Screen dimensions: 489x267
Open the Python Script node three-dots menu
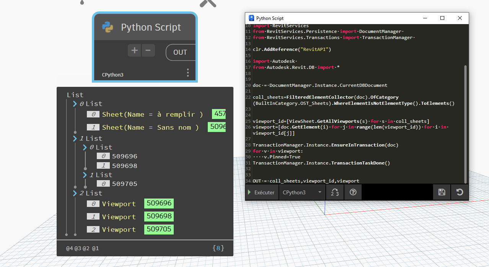click(187, 73)
